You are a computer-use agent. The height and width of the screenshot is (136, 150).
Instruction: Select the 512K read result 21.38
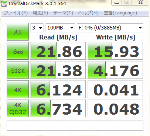coord(58,70)
